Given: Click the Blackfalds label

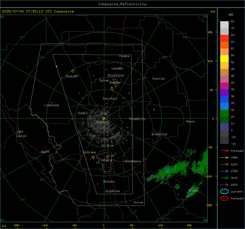Looking at the screenshot, I should (116, 75).
